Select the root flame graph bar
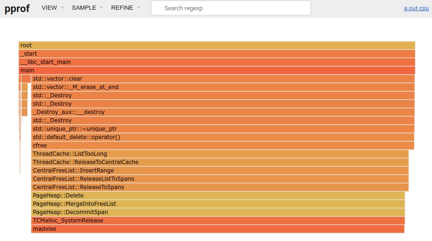Viewport: 432px width, 241px height. (x=217, y=45)
